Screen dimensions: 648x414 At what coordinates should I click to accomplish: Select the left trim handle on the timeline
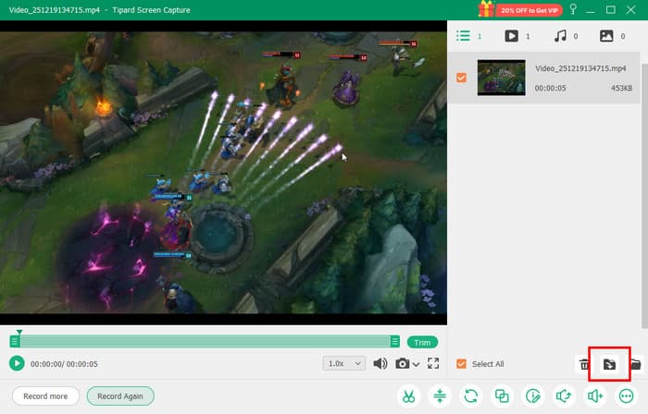[x=15, y=341]
